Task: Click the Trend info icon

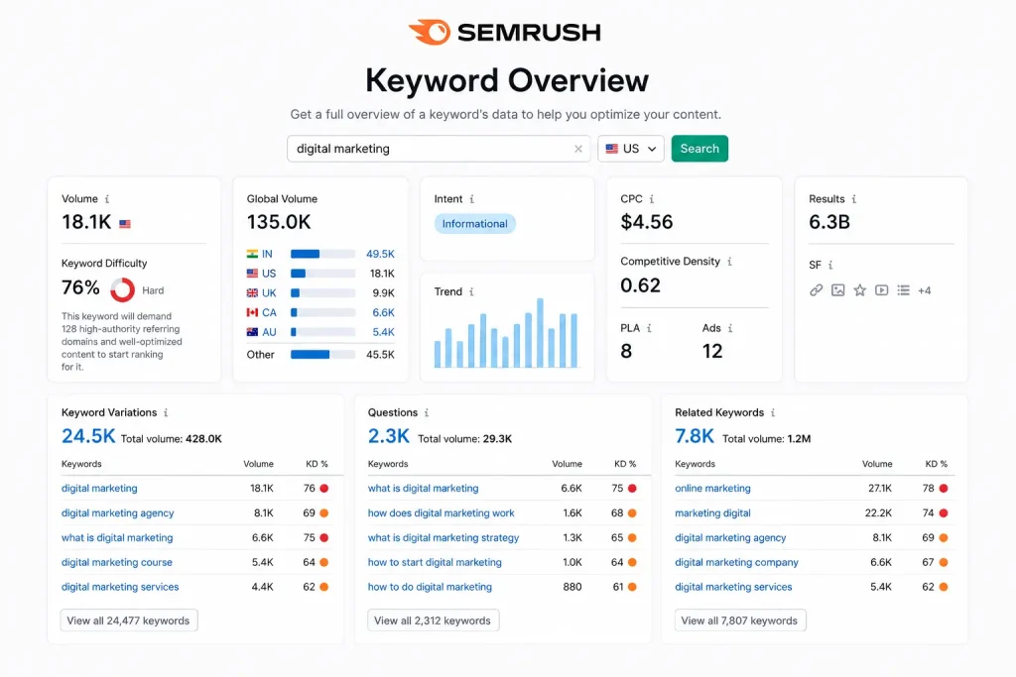Action: tap(471, 291)
